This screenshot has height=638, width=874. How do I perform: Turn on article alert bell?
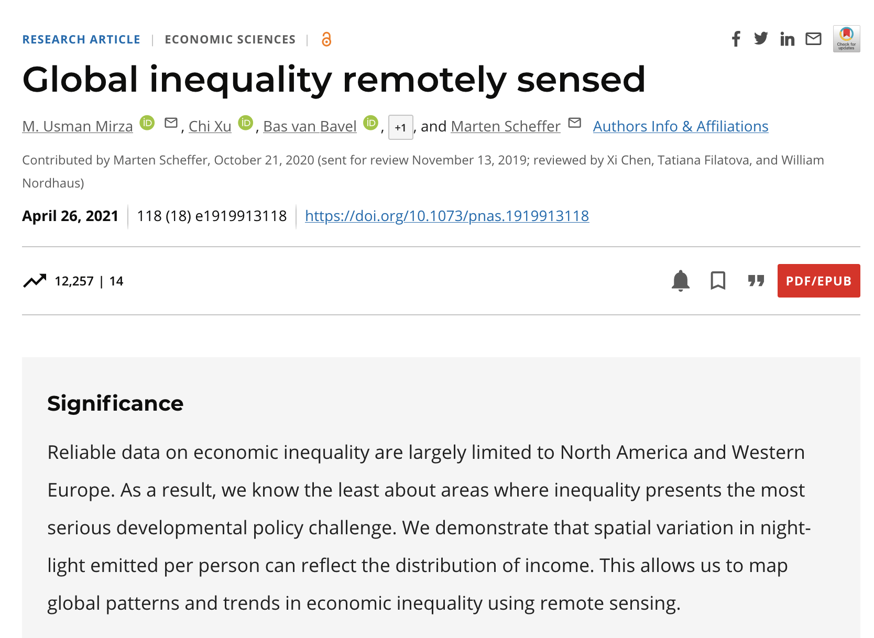[680, 281]
